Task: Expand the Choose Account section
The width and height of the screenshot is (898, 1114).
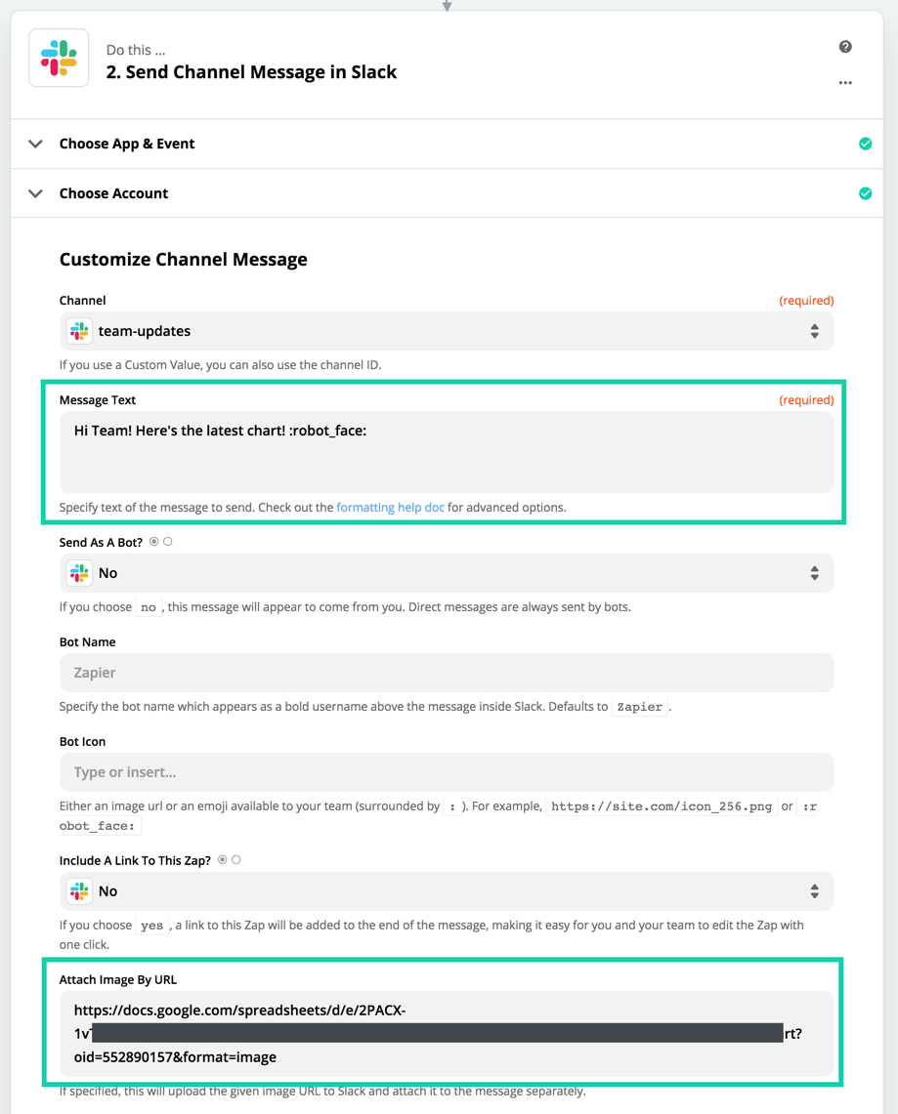Action: [447, 193]
